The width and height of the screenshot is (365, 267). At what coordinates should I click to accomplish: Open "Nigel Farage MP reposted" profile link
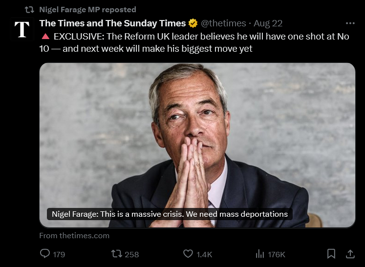point(87,9)
